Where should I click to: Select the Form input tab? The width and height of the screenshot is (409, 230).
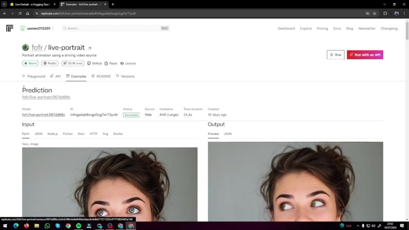25,134
